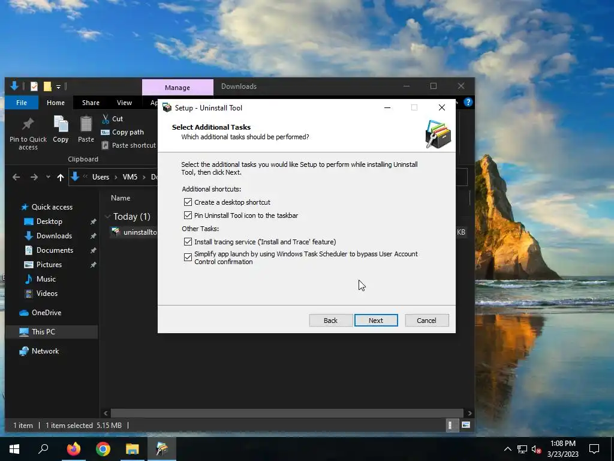
Task: Click the scrollbar left arrow
Action: 106,413
